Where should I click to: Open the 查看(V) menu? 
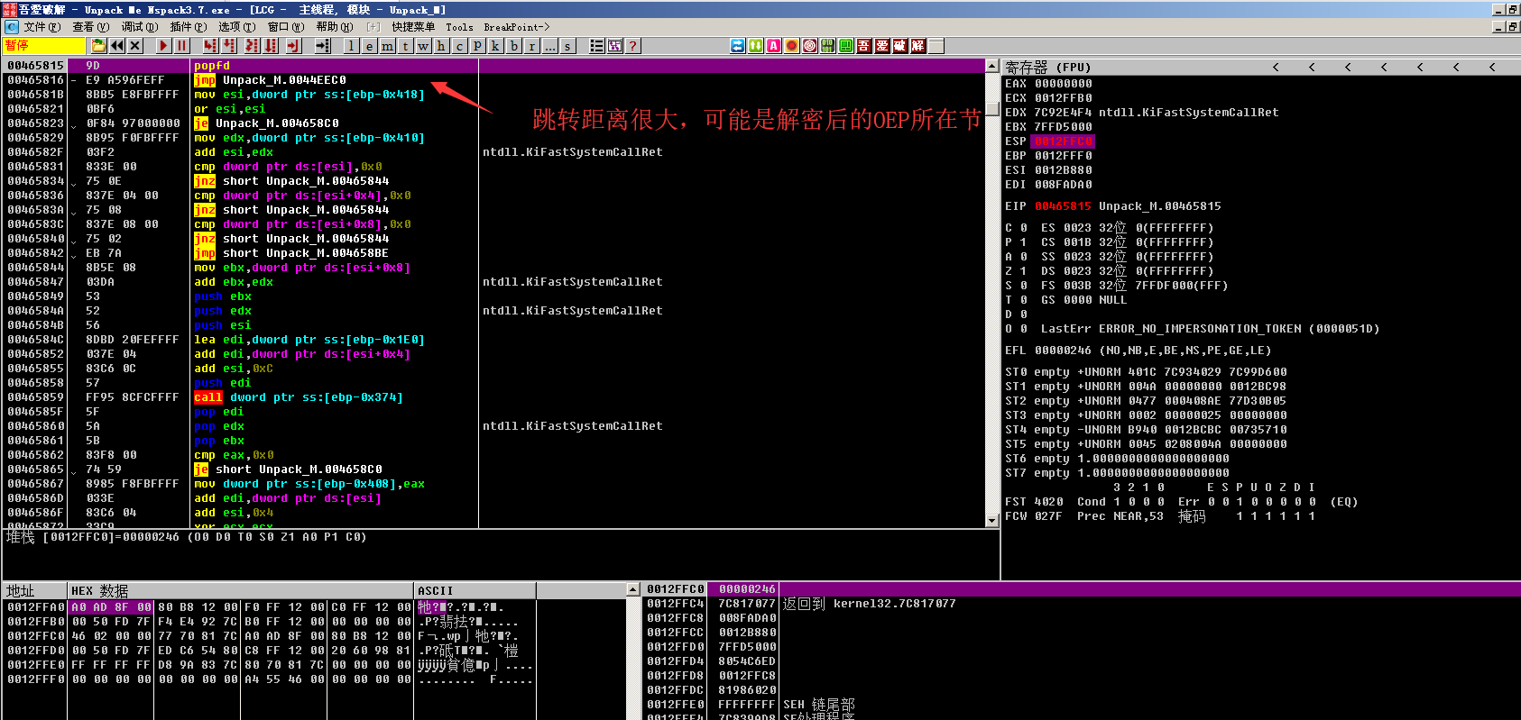click(x=91, y=27)
